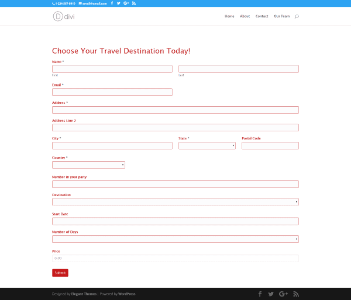This screenshot has height=300, width=351.
Task: Open the Destination dropdown
Action: point(175,202)
